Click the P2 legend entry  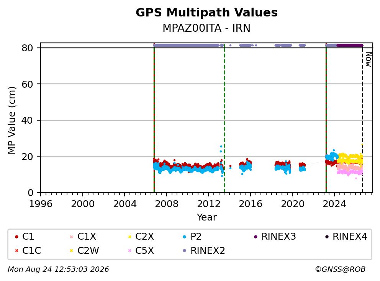point(192,237)
